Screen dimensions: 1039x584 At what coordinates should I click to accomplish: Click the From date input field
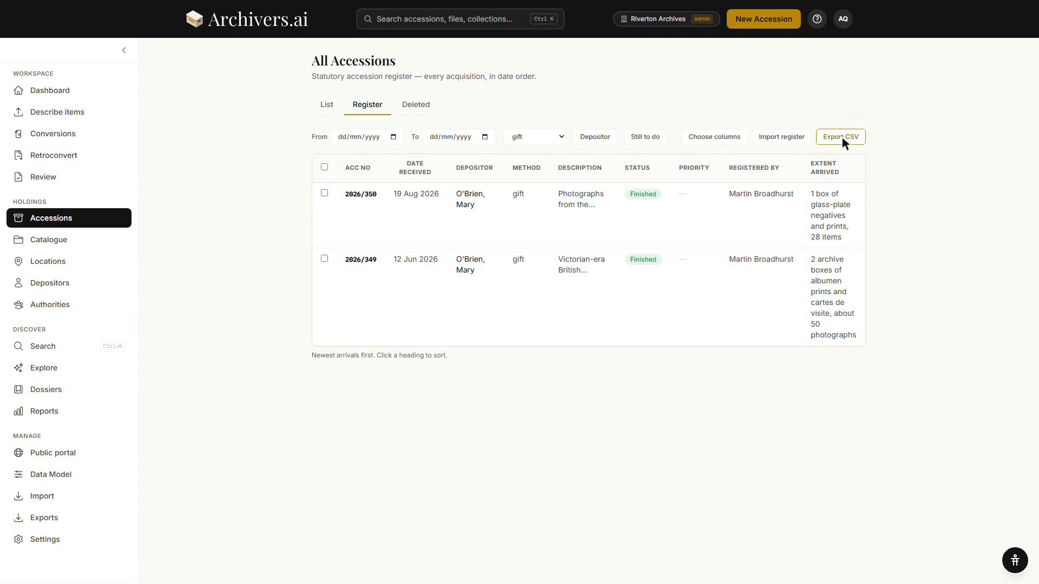coord(367,137)
